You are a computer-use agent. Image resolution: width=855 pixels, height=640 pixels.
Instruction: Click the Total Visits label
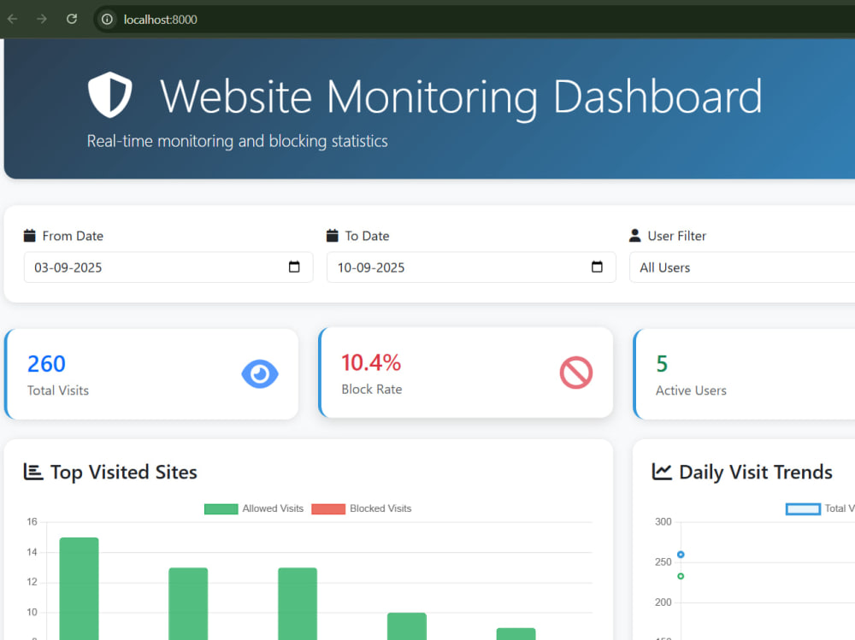point(58,390)
